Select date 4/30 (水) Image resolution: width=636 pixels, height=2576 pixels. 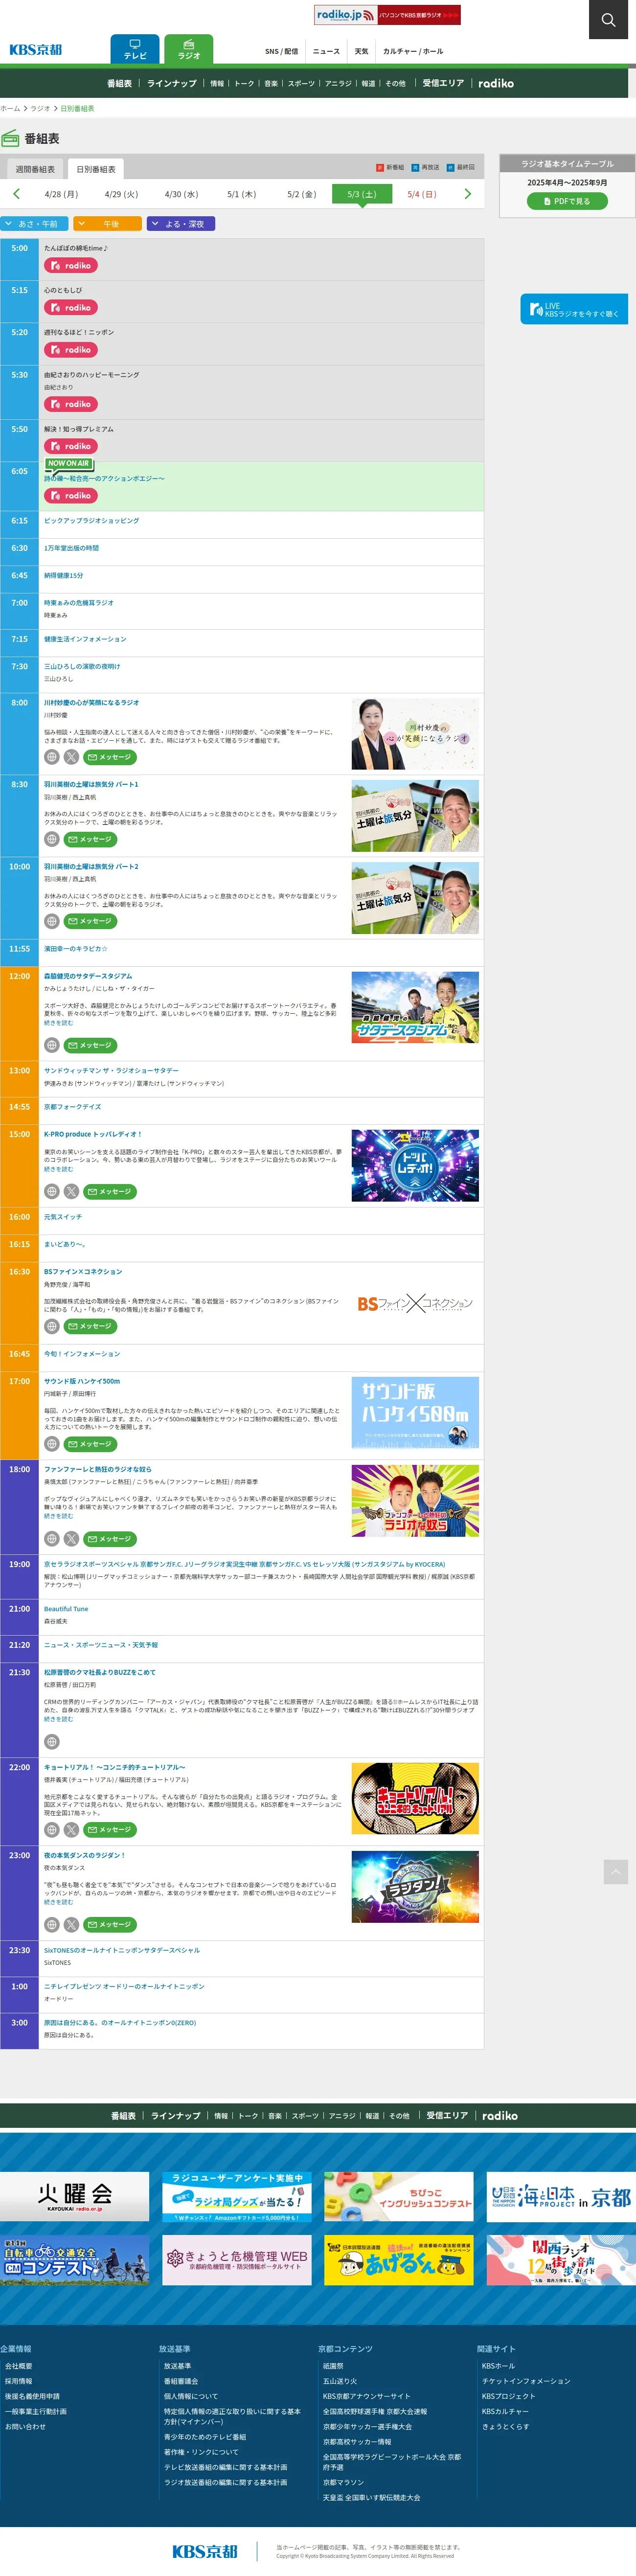click(x=181, y=194)
